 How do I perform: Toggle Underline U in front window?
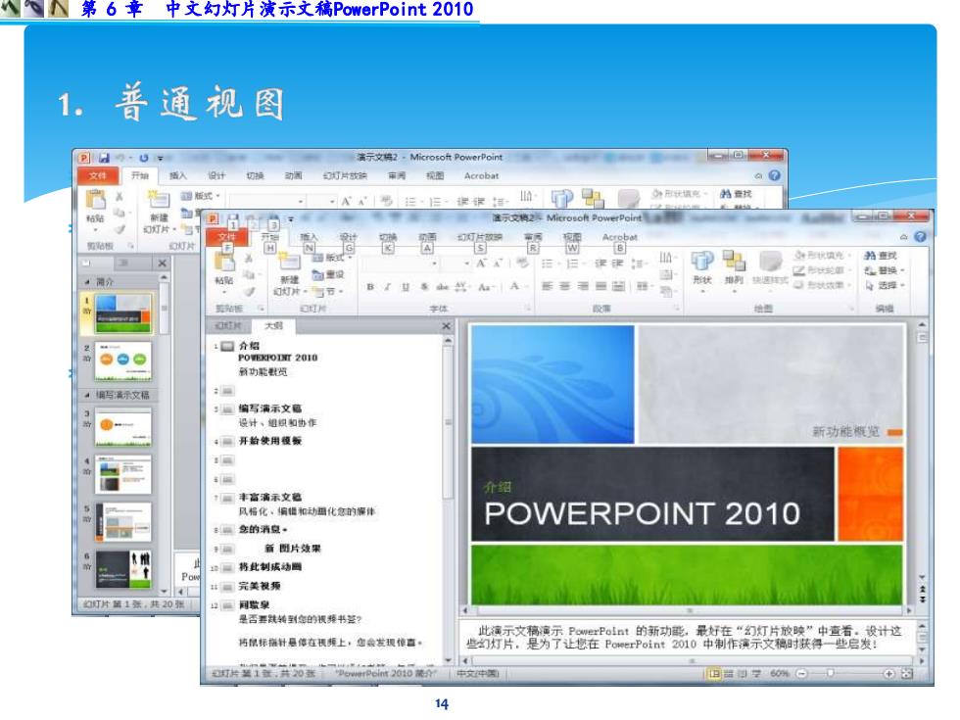[x=405, y=286]
